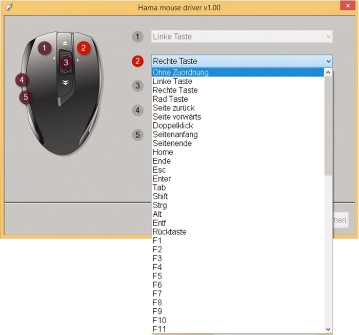The height and width of the screenshot is (335, 359).
Task: Click side button 5 marker on the mouse image
Action: pyautogui.click(x=26, y=97)
